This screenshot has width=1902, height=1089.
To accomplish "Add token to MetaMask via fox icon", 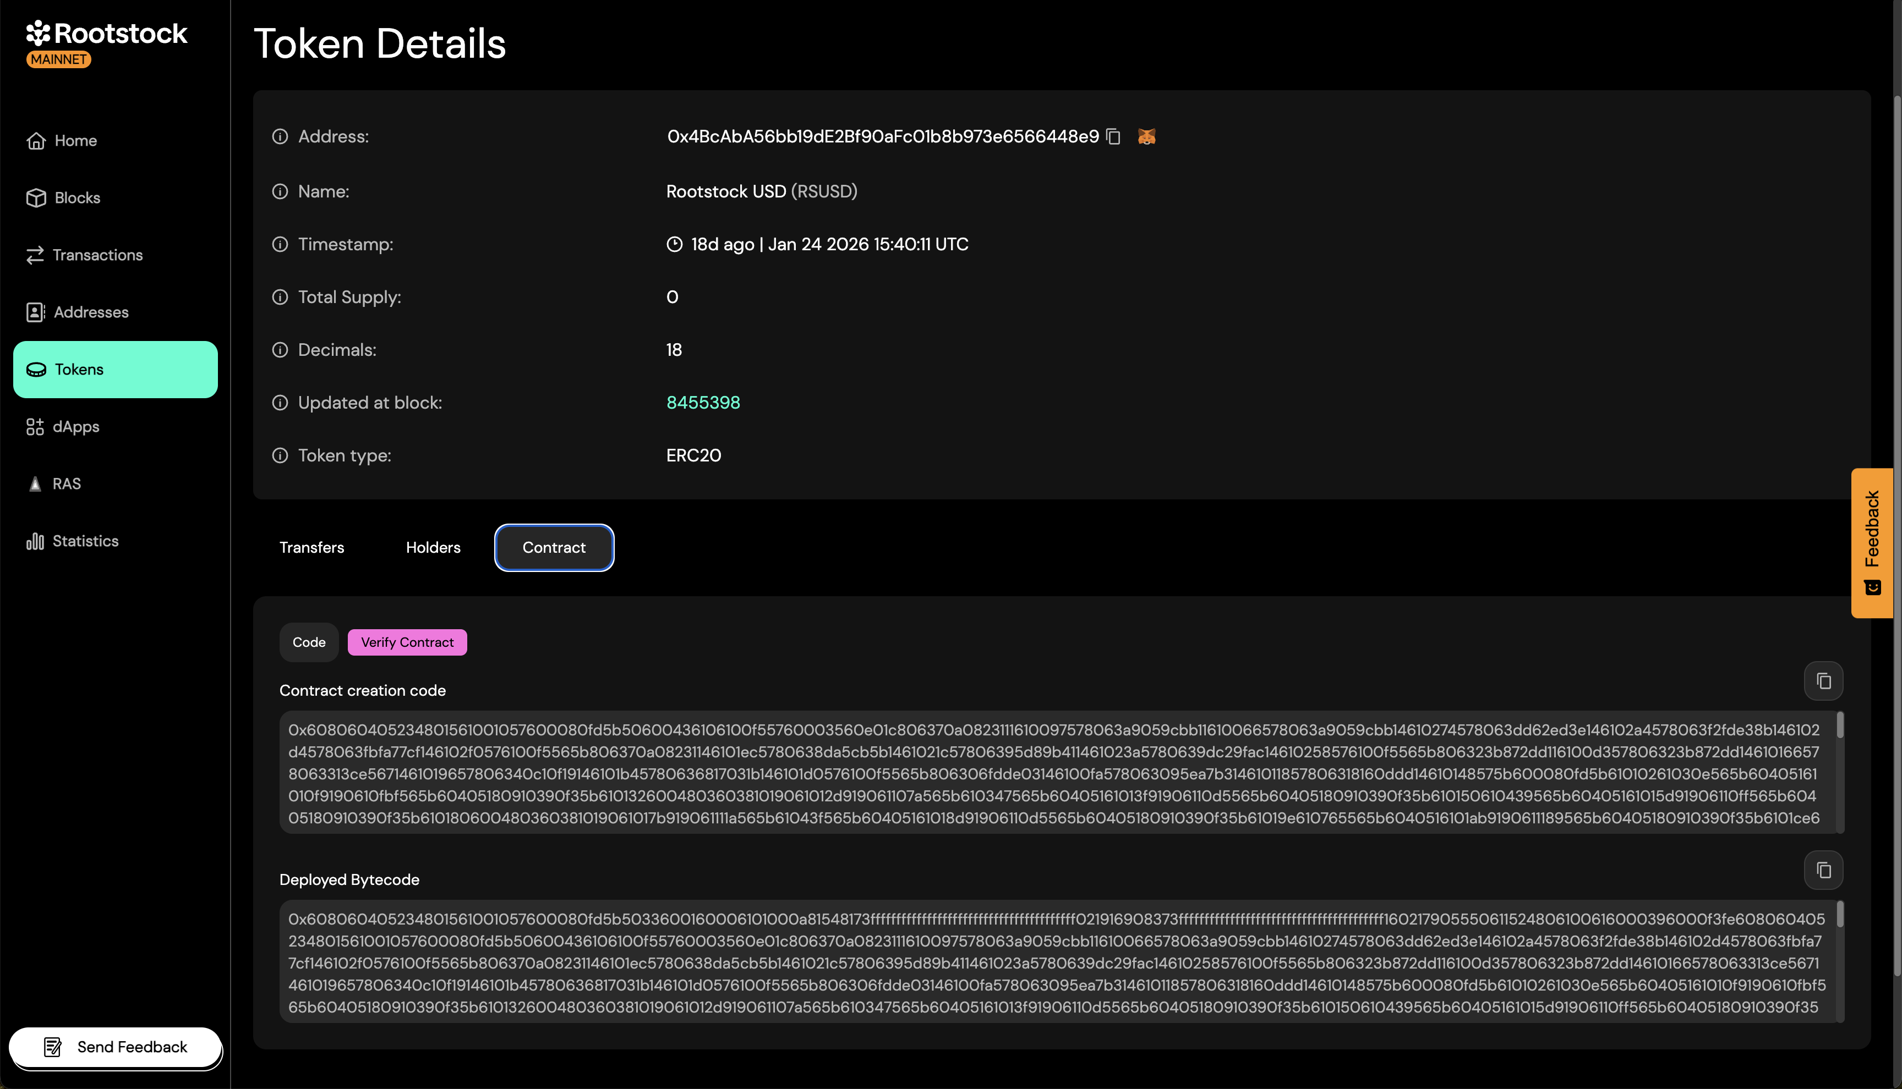I will pos(1147,136).
